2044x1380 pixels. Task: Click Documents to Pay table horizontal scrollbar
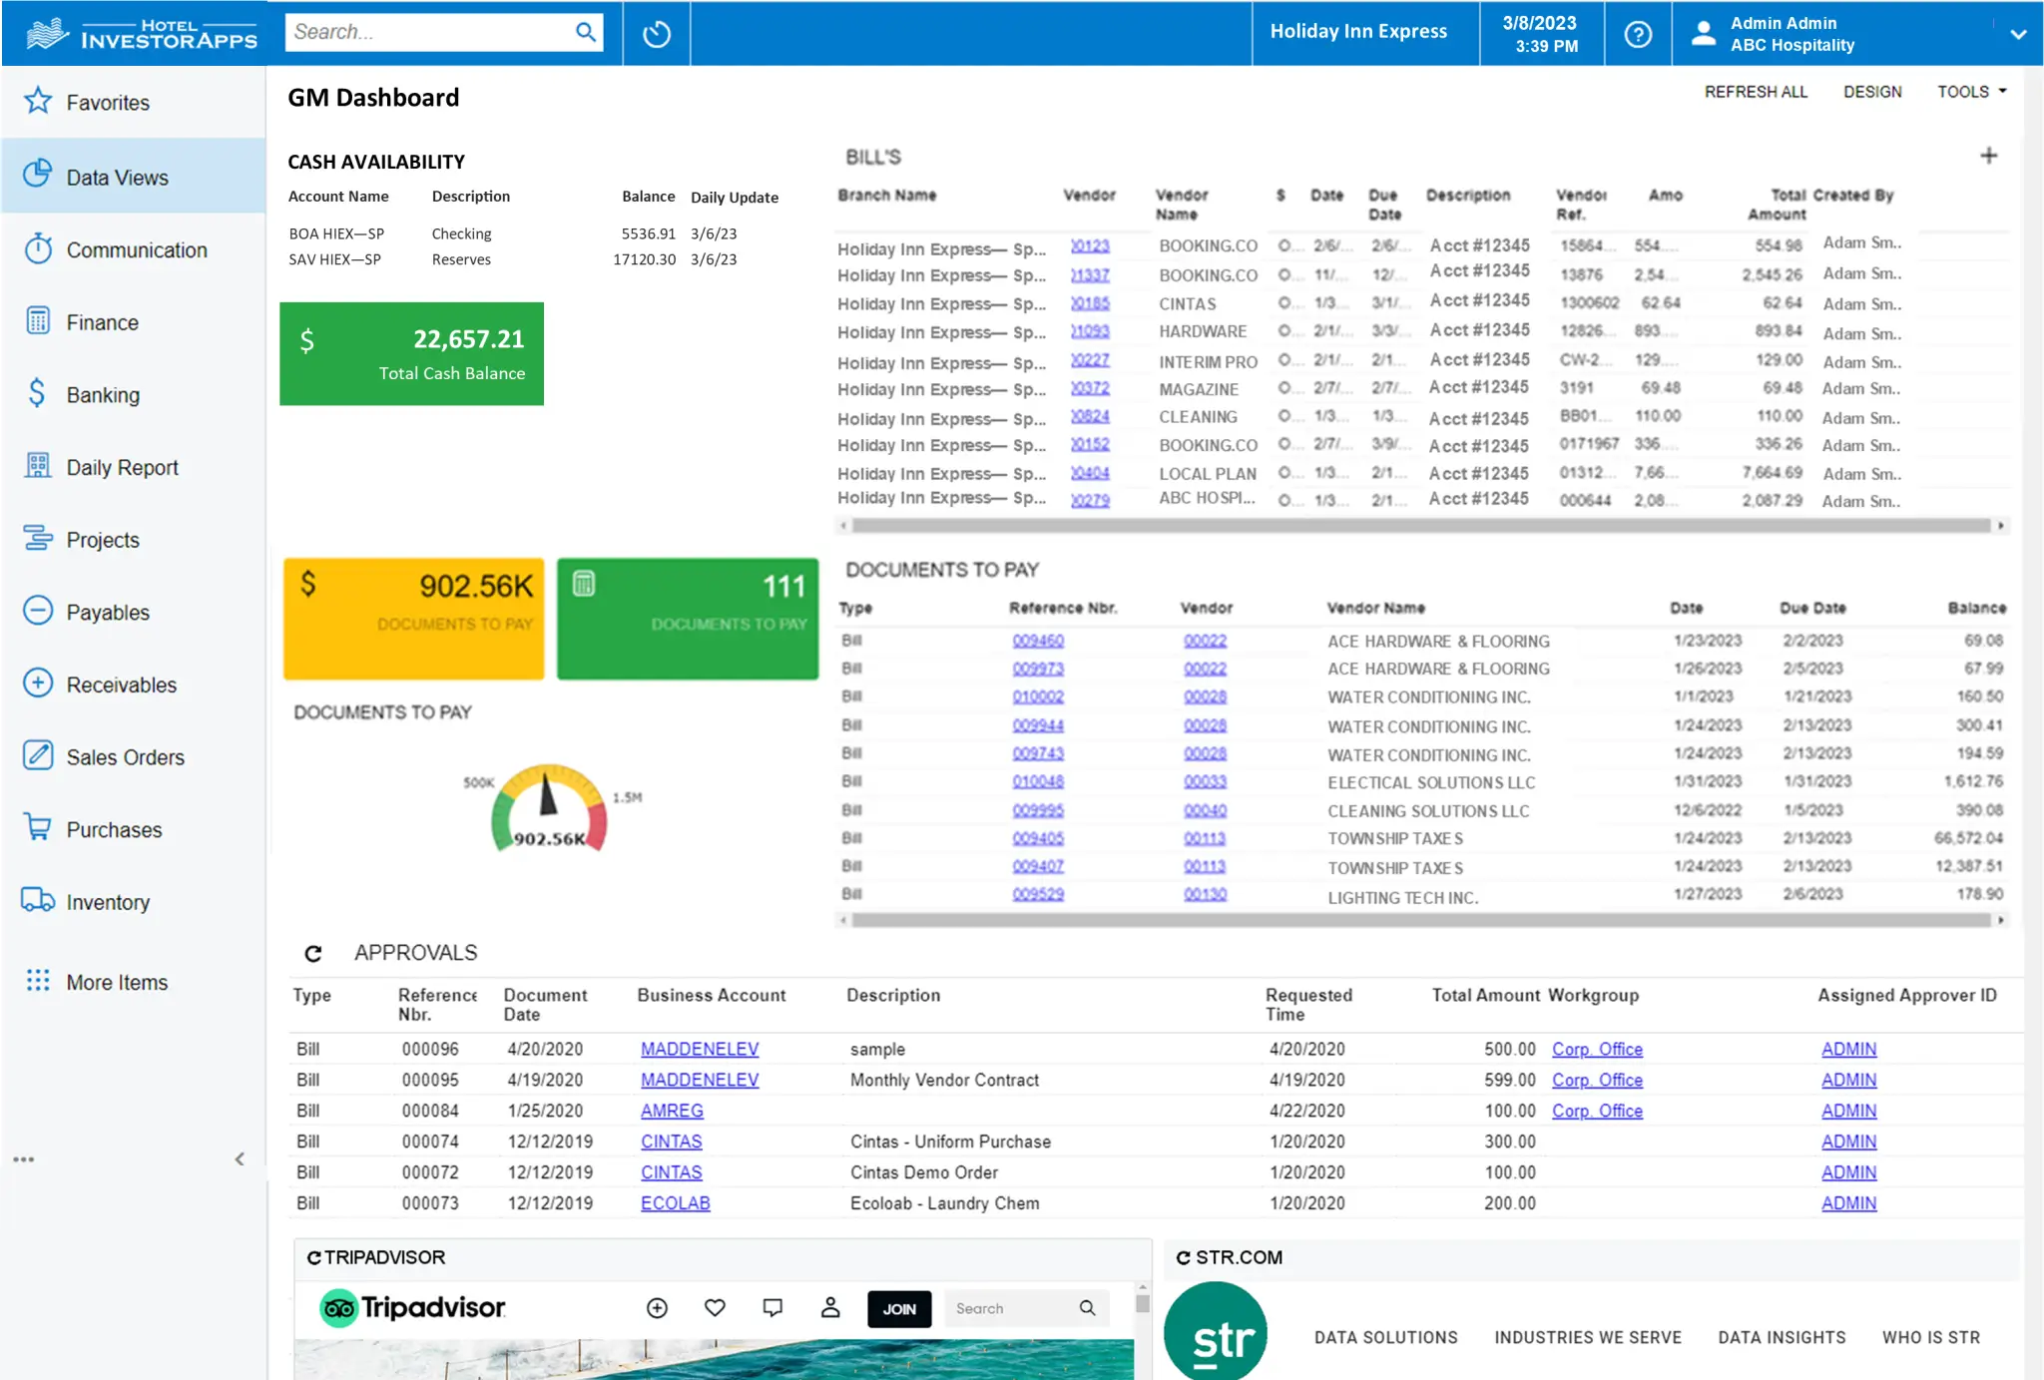pyautogui.click(x=1421, y=921)
